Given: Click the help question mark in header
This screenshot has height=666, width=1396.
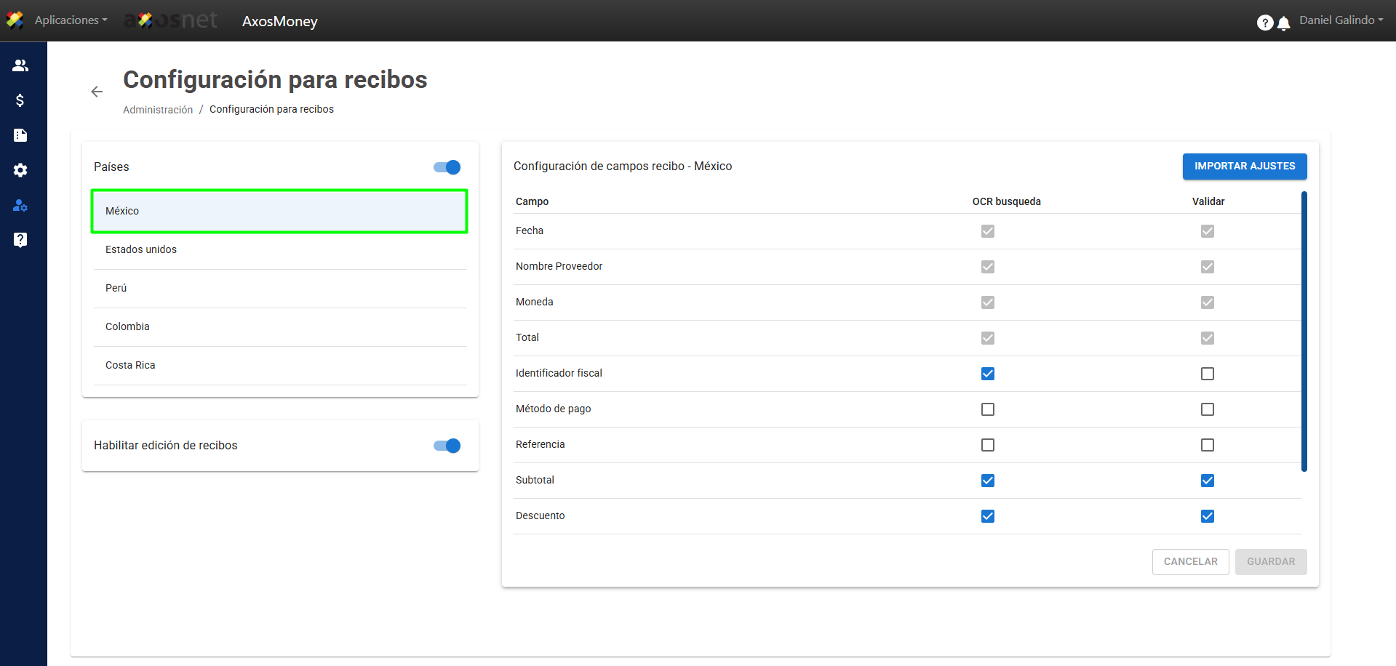Looking at the screenshot, I should (1265, 23).
